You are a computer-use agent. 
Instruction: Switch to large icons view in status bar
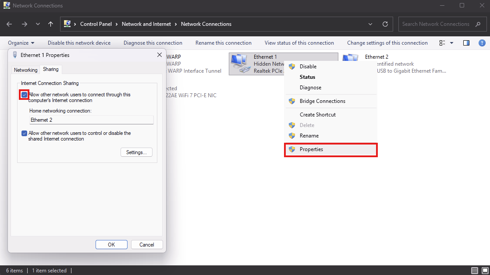tap(484, 270)
